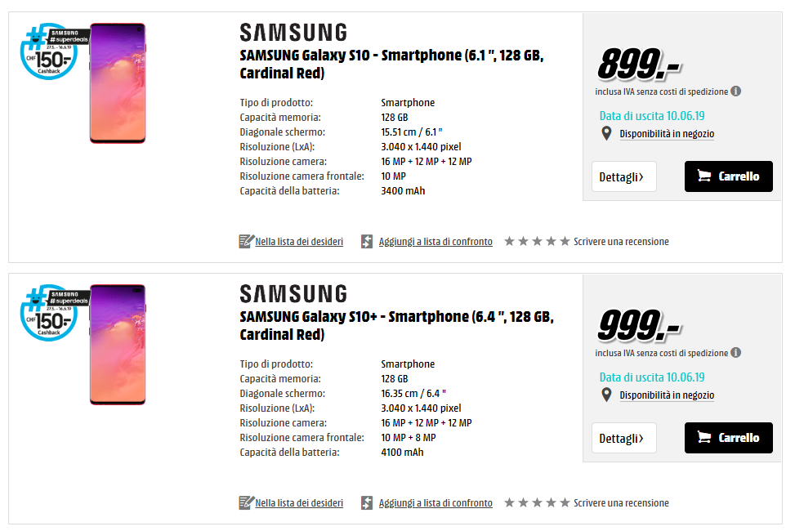Check Disponibilità in negozio for the Galaxy S10
Viewport: 795px width, 531px height.
click(x=667, y=134)
